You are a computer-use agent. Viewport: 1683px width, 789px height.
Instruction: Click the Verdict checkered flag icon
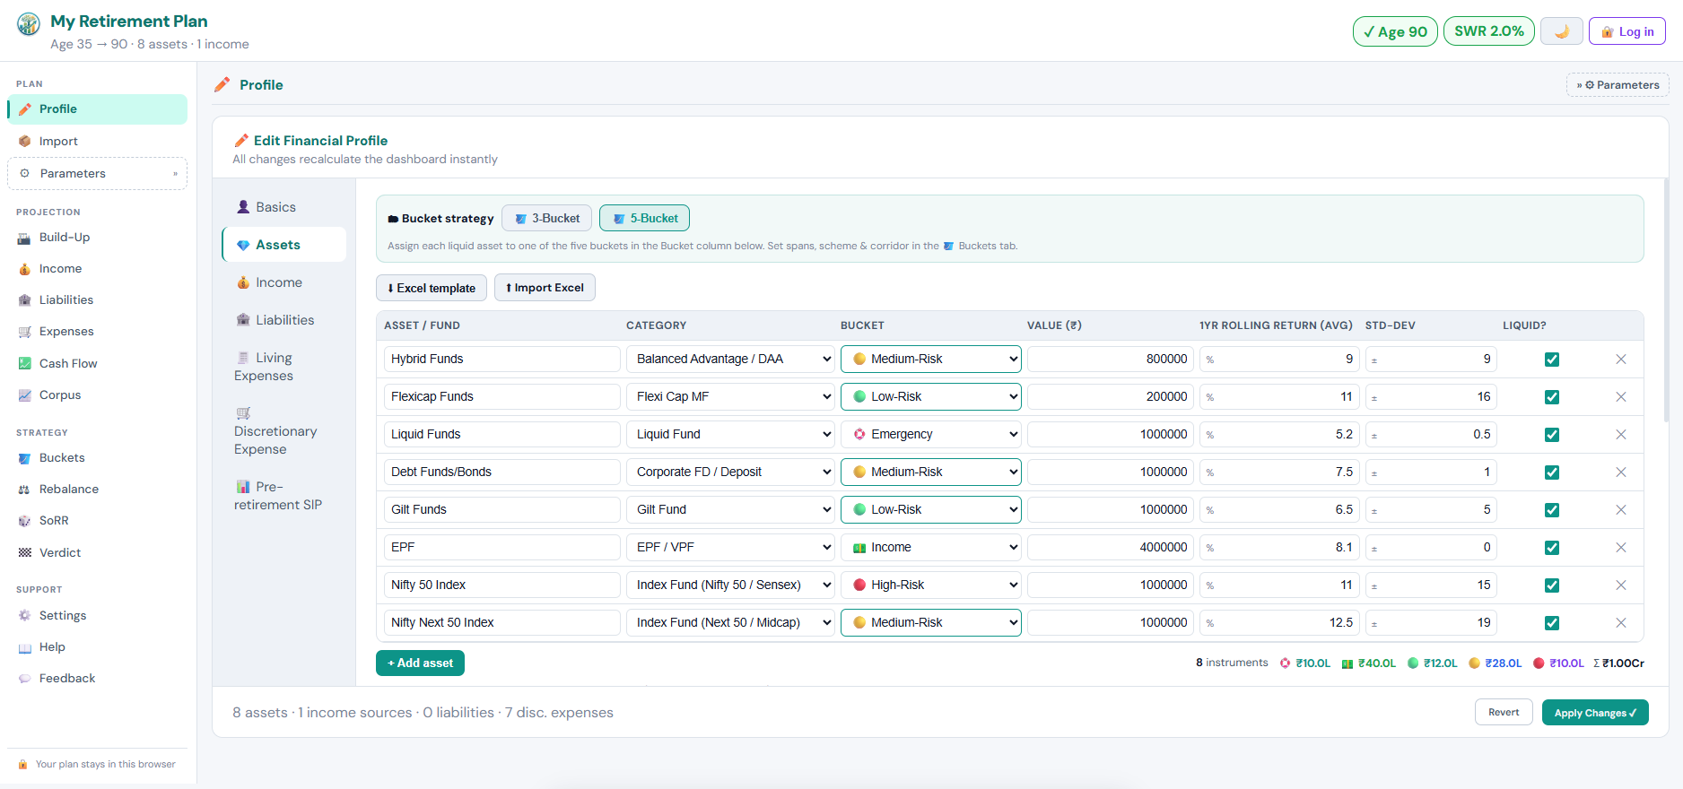tap(25, 552)
